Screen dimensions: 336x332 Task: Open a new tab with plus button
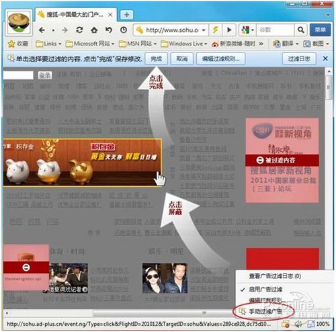[x=126, y=15]
